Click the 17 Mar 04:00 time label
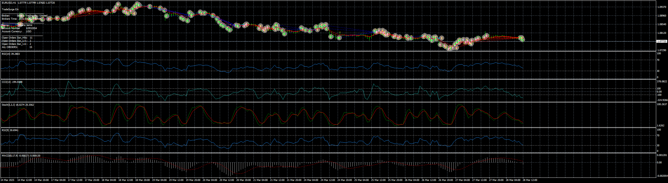The image size is (668, 183). 58,180
